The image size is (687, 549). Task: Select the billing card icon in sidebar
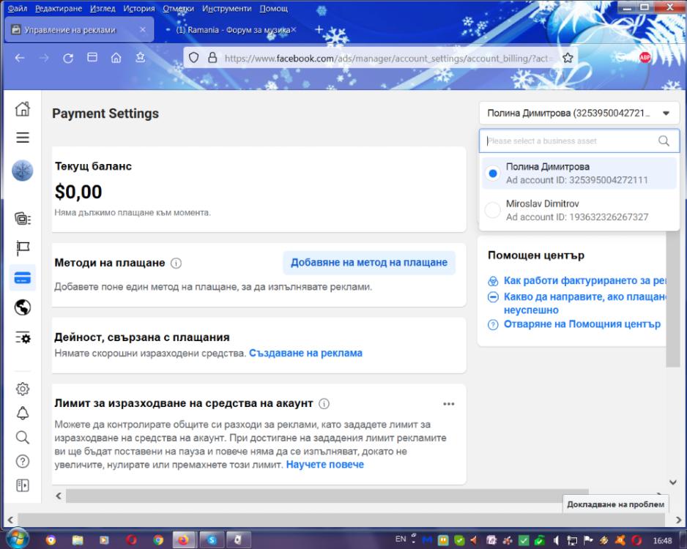pos(23,277)
